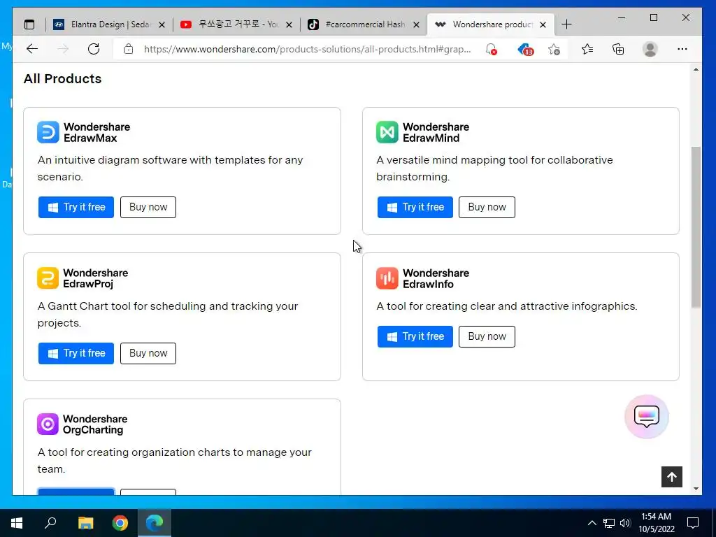Click the page vertical scrollbar thumb
Image resolution: width=716 pixels, height=537 pixels.
[696, 227]
